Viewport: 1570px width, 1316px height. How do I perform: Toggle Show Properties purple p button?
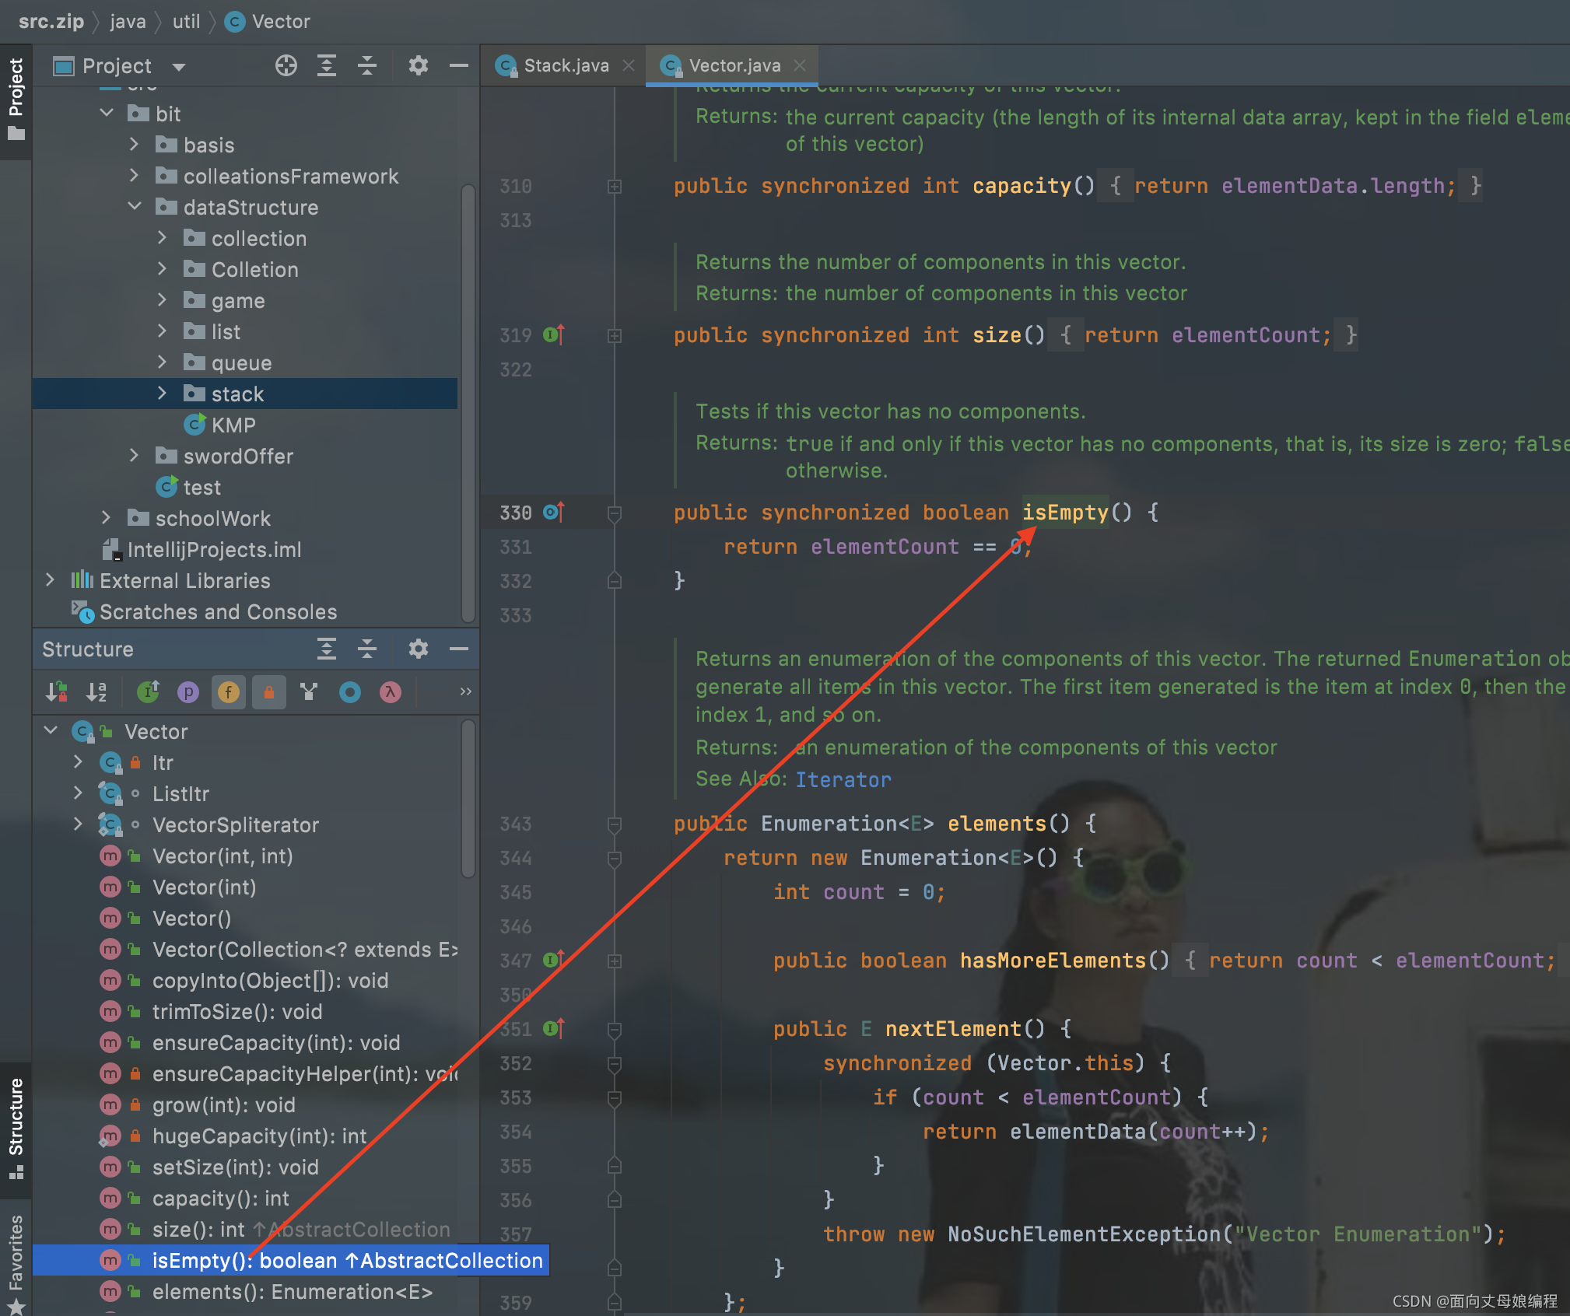pos(188,691)
